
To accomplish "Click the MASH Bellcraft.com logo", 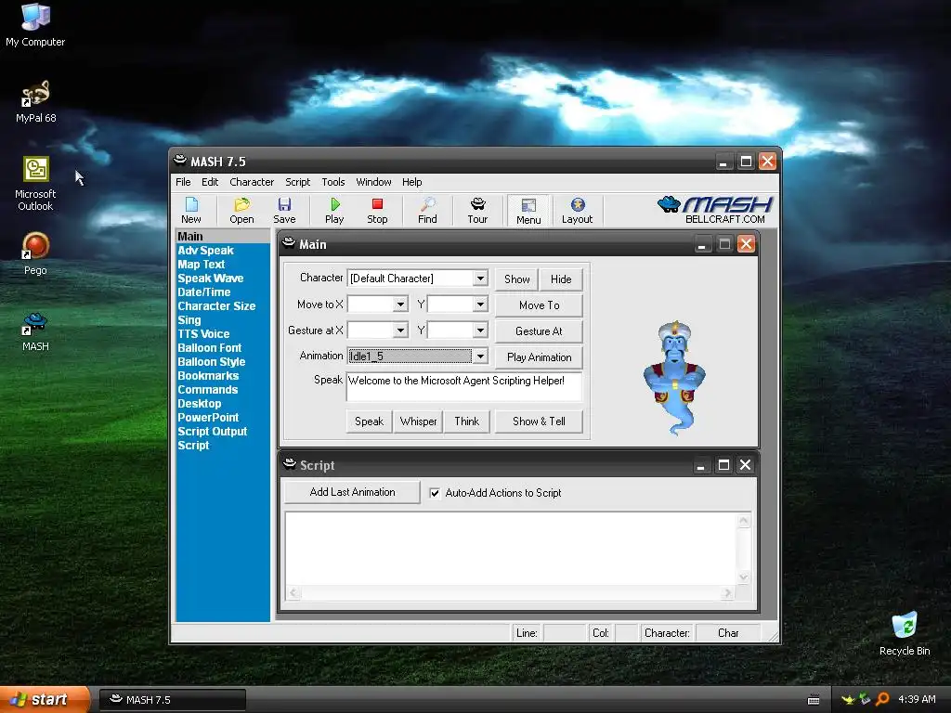I will [x=715, y=210].
